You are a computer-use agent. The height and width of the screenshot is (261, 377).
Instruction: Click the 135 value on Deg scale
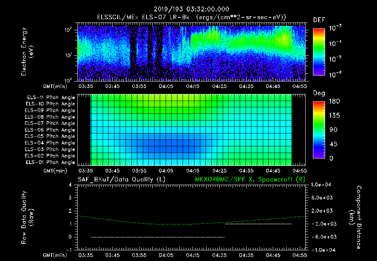pos(334,116)
